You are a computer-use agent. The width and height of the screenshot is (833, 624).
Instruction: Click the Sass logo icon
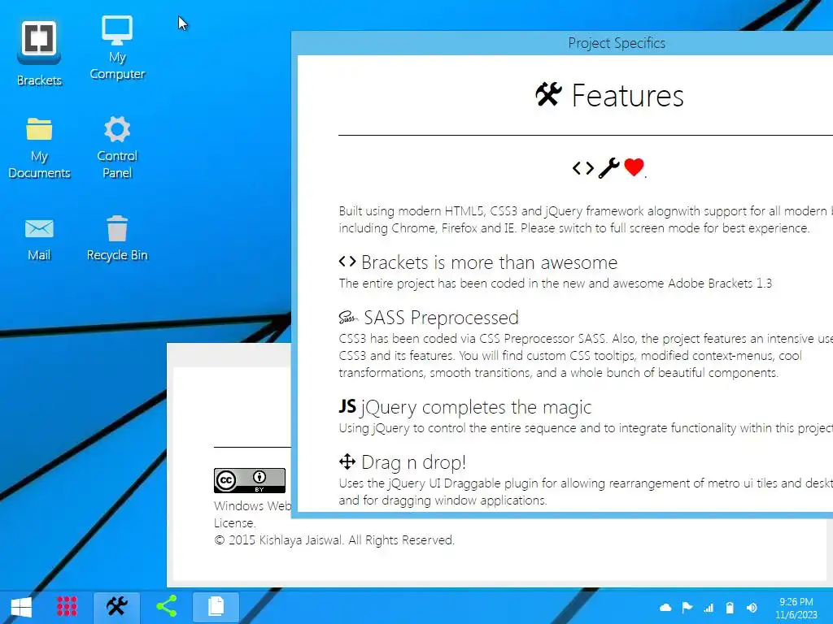(348, 318)
